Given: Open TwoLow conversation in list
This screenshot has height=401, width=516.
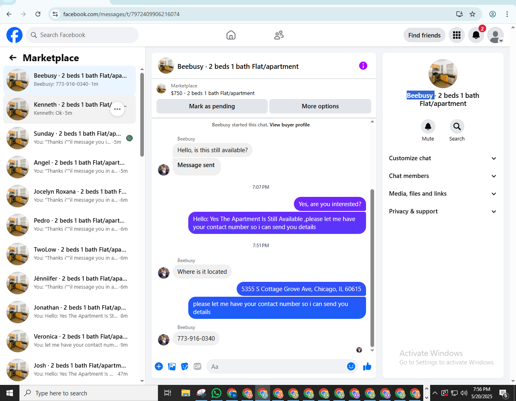Looking at the screenshot, I should 69,254.
